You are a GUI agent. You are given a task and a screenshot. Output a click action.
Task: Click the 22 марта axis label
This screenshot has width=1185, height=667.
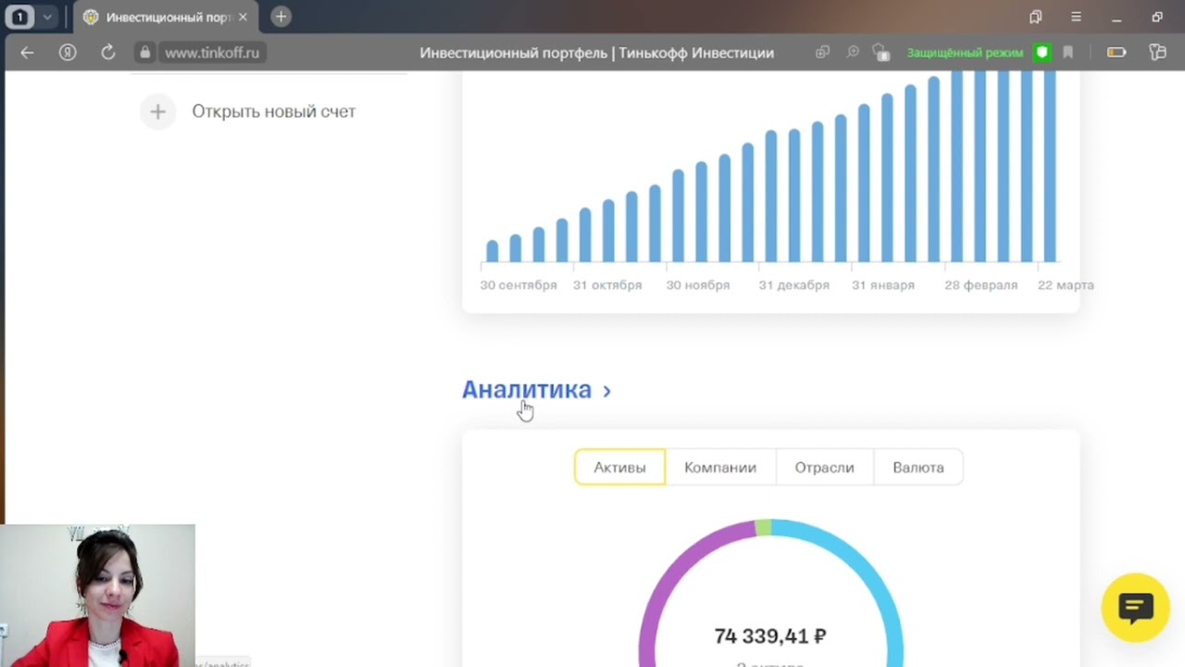(1066, 285)
